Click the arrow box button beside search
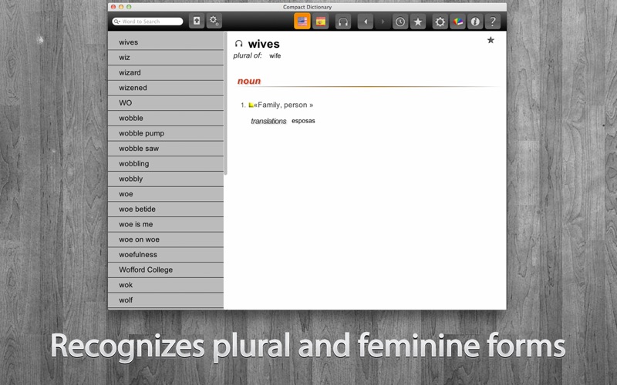617x385 pixels. point(196,22)
